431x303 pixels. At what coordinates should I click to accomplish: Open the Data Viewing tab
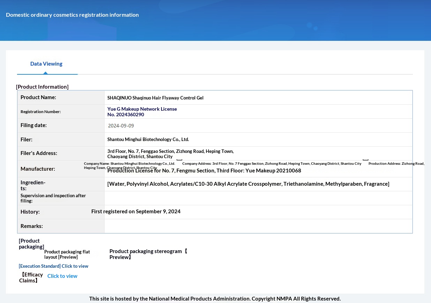point(46,64)
